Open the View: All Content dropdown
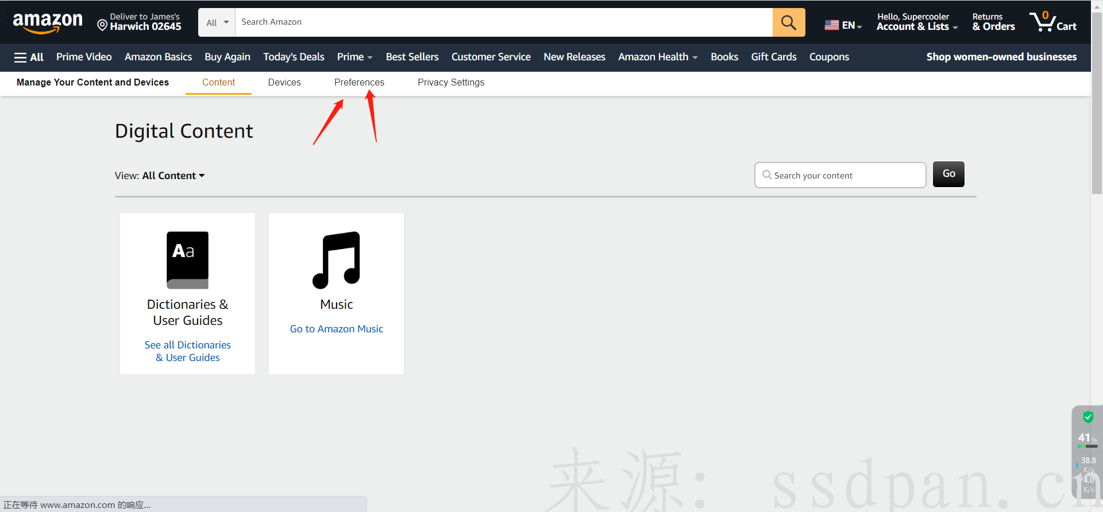Screen dimensions: 1103x512 (x=160, y=176)
